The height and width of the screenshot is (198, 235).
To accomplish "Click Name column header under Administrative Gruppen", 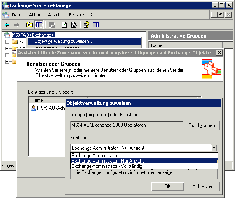I will pyautogui.click(x=186, y=45).
